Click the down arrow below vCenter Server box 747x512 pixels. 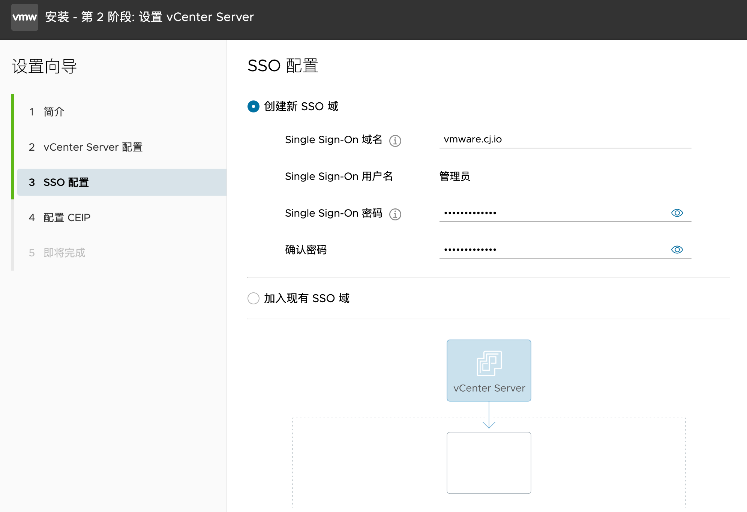coord(489,424)
